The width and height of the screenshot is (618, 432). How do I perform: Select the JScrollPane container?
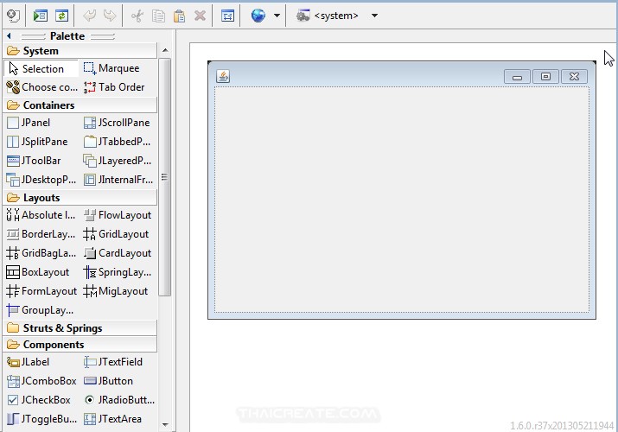coord(118,123)
